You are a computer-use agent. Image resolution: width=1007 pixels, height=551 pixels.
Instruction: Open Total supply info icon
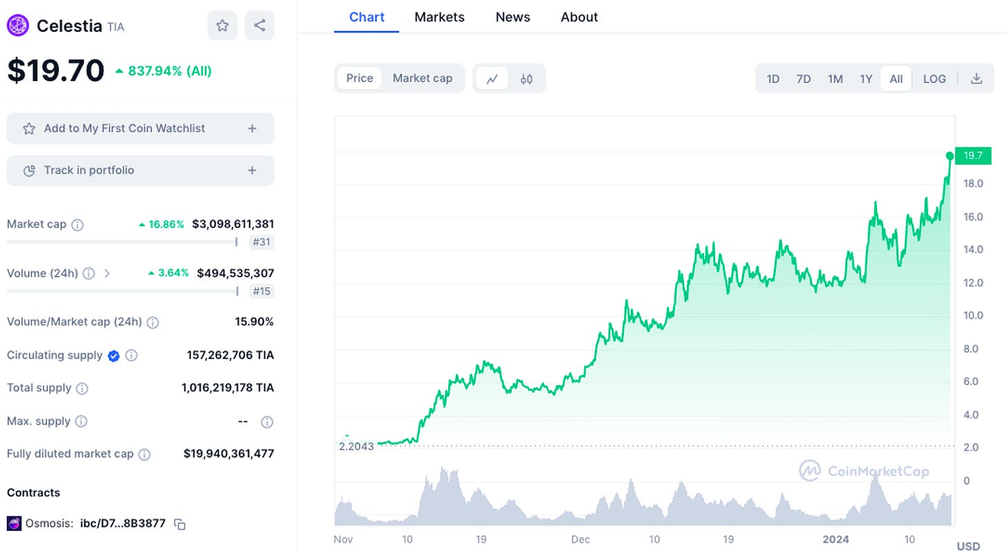tap(82, 389)
